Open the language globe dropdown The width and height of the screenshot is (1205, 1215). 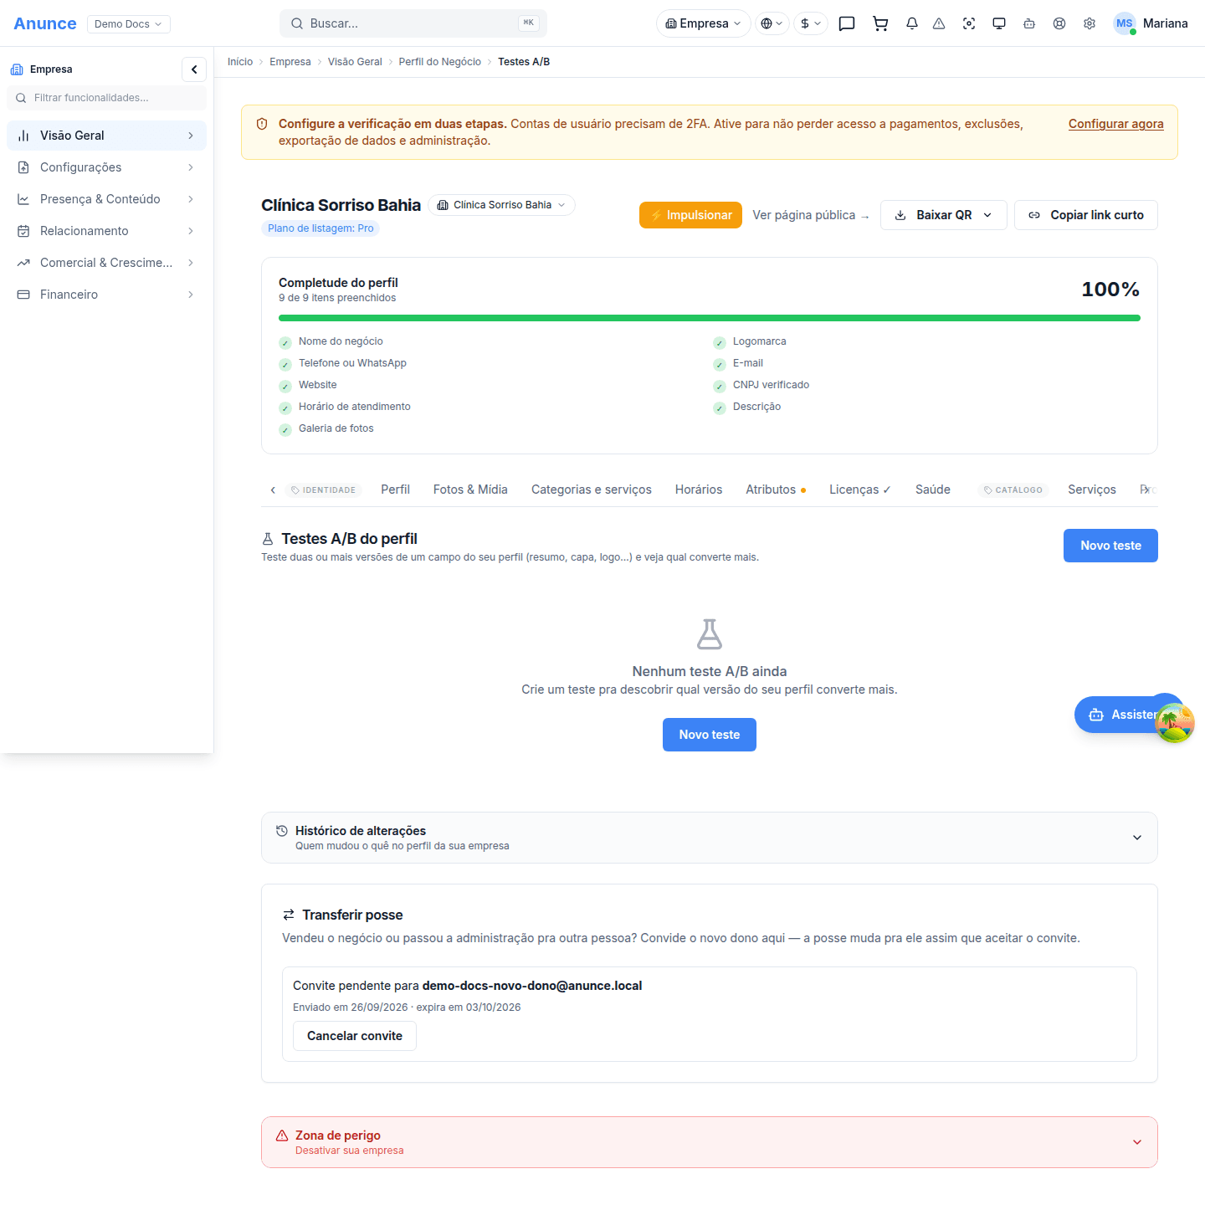click(x=772, y=23)
